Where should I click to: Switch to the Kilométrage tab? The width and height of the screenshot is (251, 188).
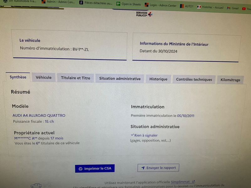230,80
